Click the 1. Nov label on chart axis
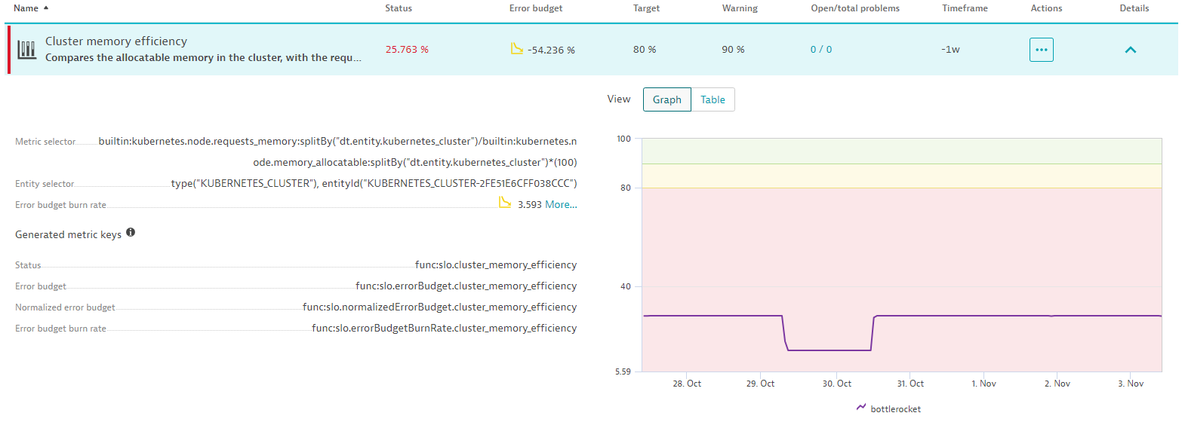The height and width of the screenshot is (425, 1182). [x=984, y=384]
